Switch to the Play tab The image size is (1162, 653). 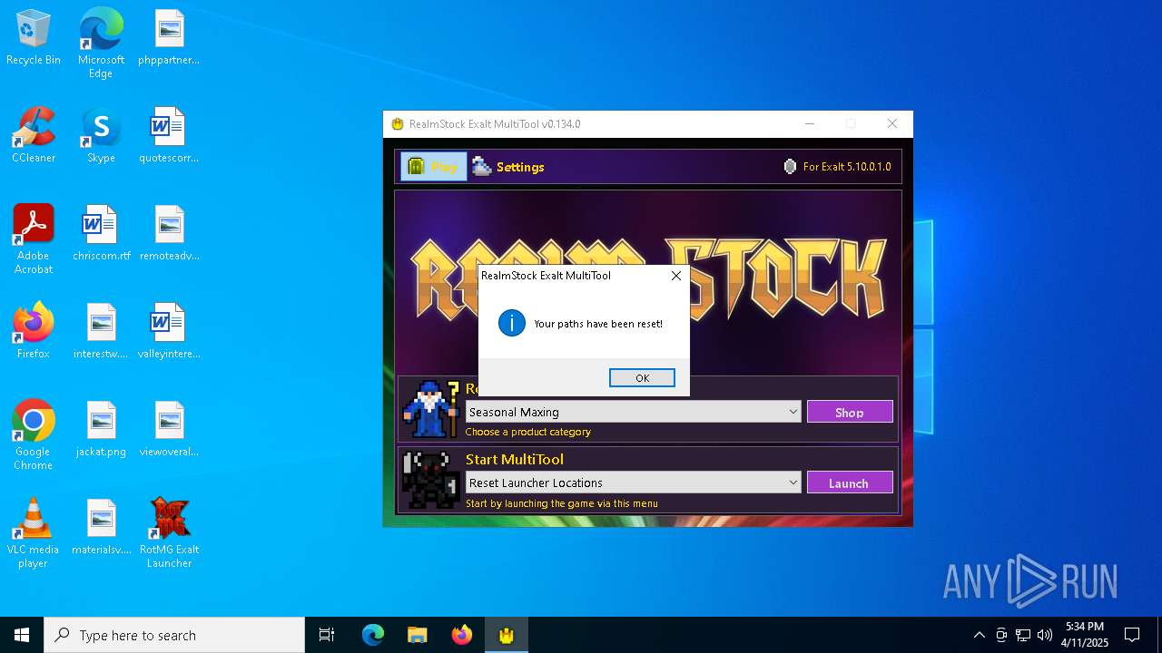click(x=434, y=167)
